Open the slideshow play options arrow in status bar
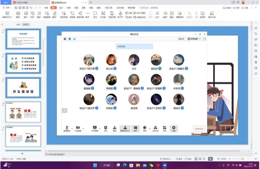 [x=214, y=159]
